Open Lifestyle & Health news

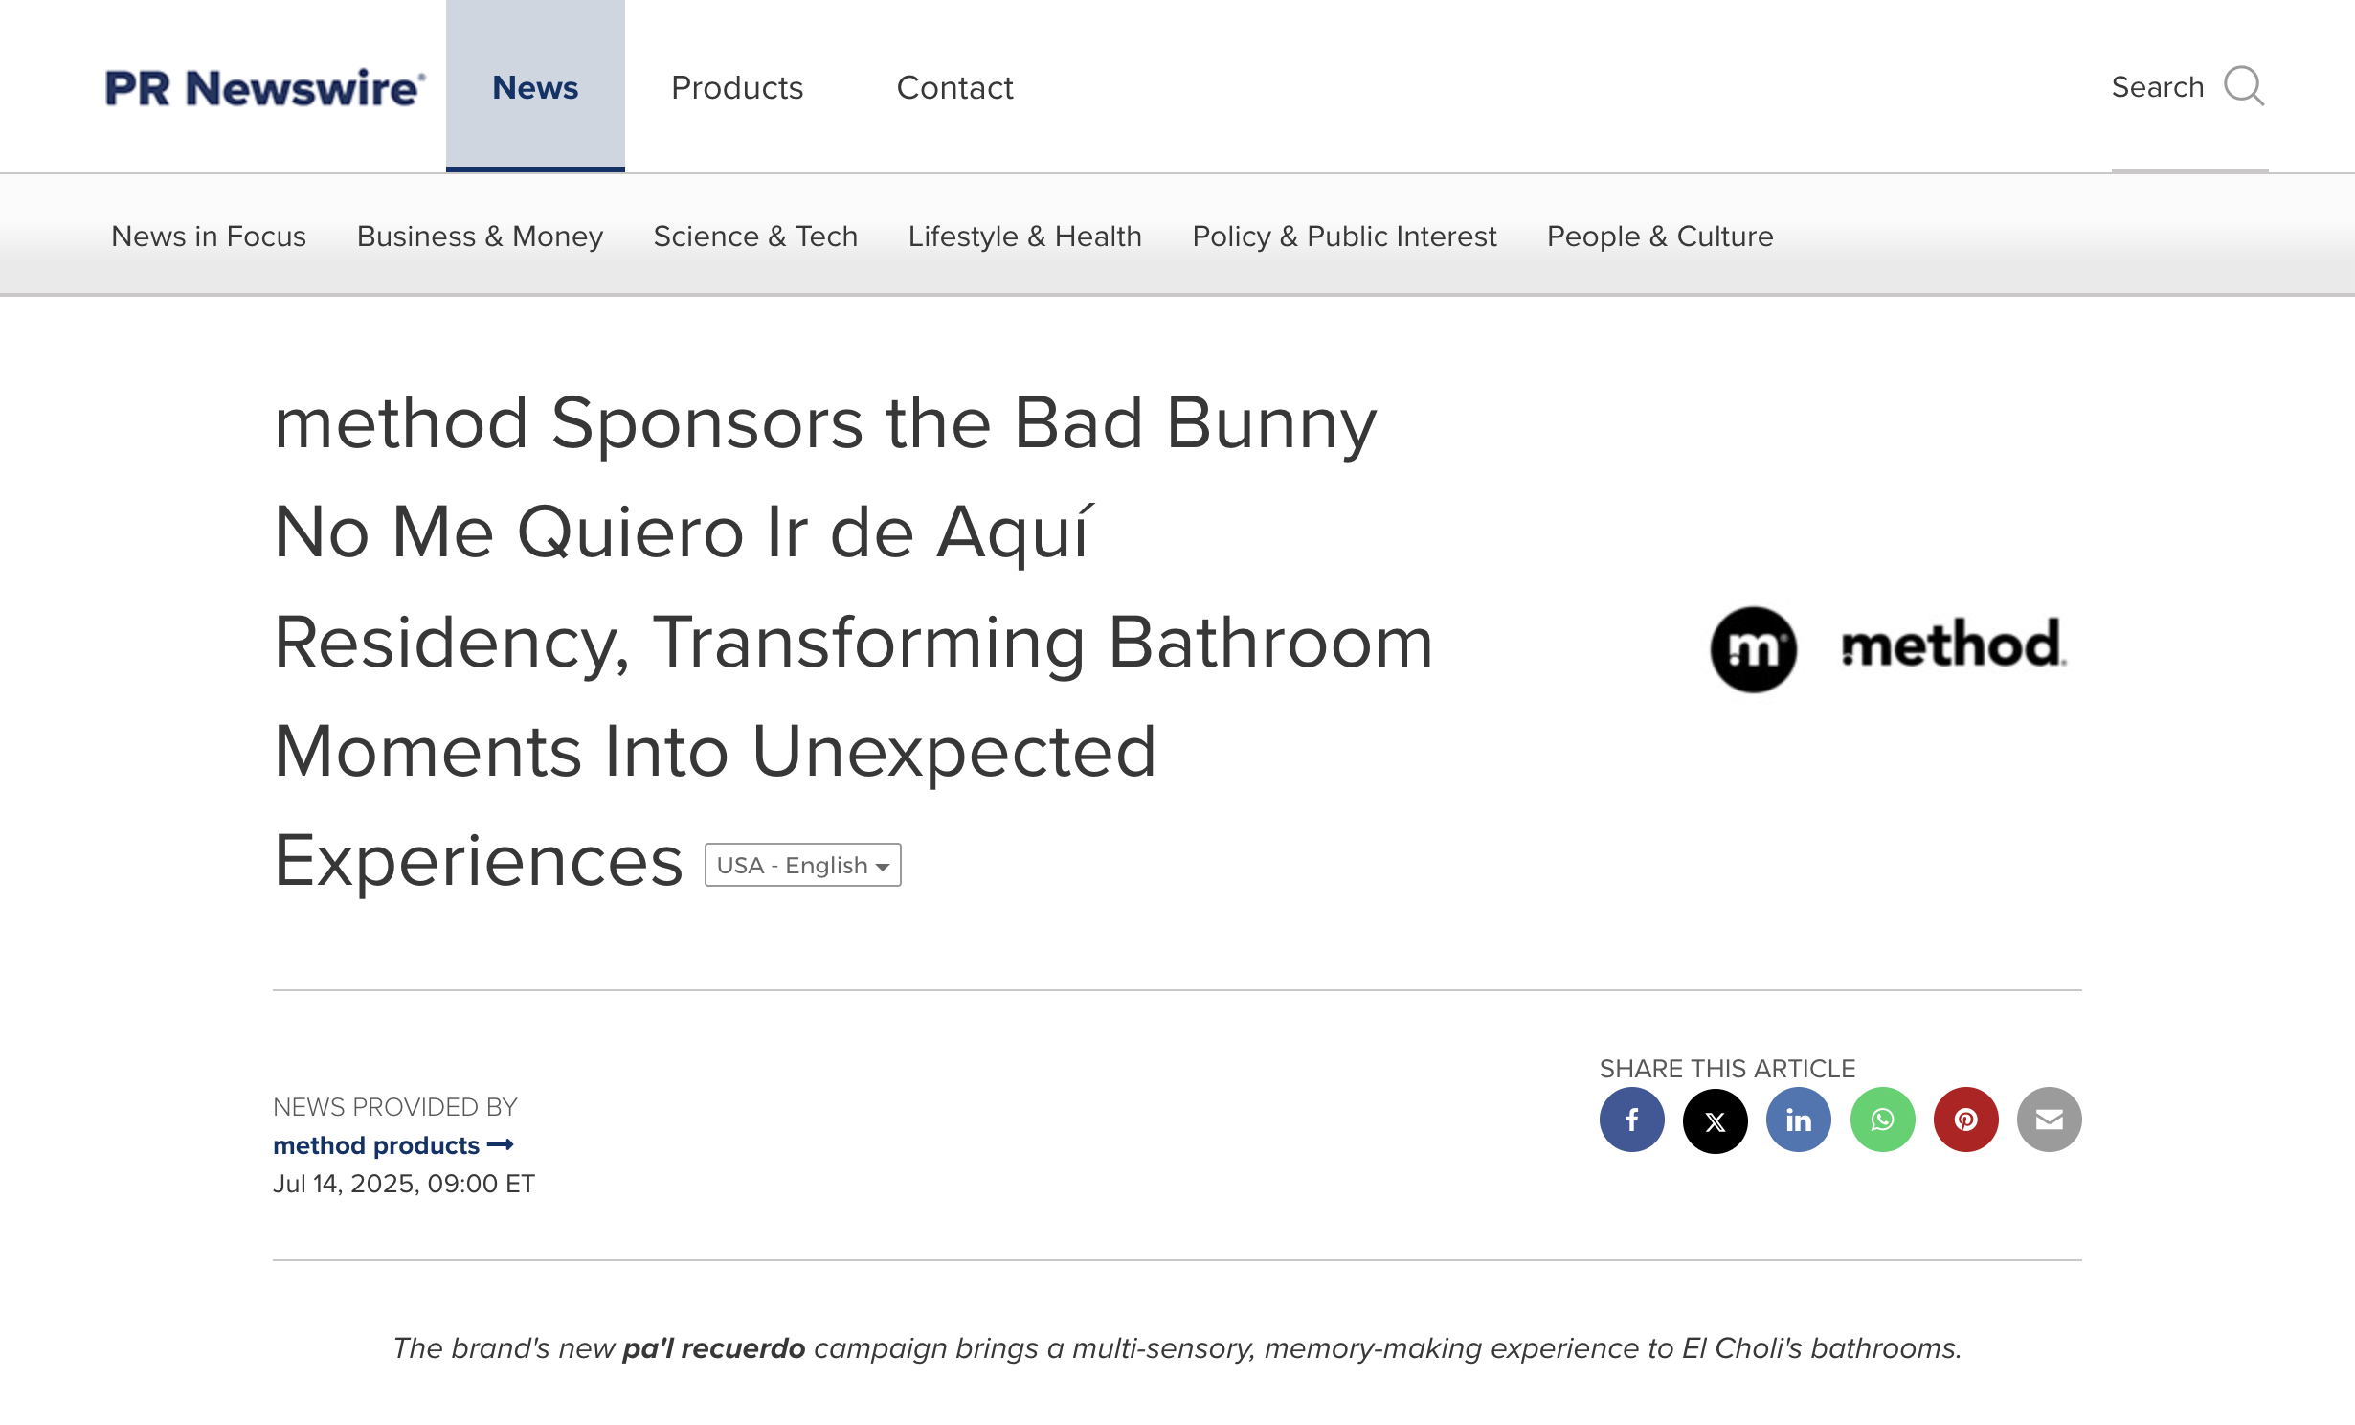(1024, 236)
